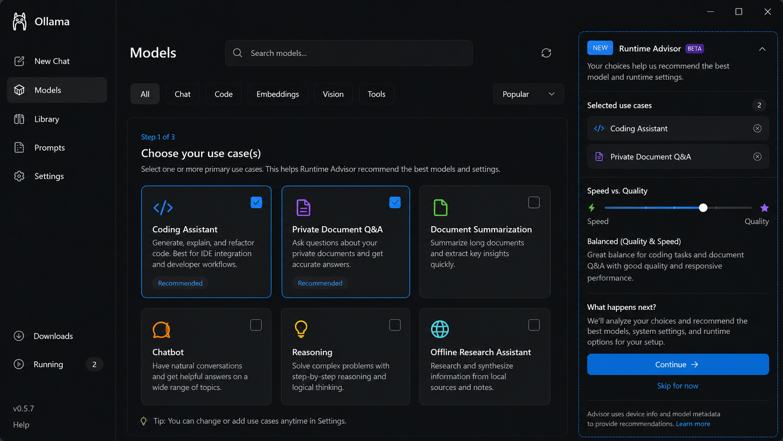Open Help in the sidebar footer
This screenshot has width=783, height=441.
coord(21,425)
